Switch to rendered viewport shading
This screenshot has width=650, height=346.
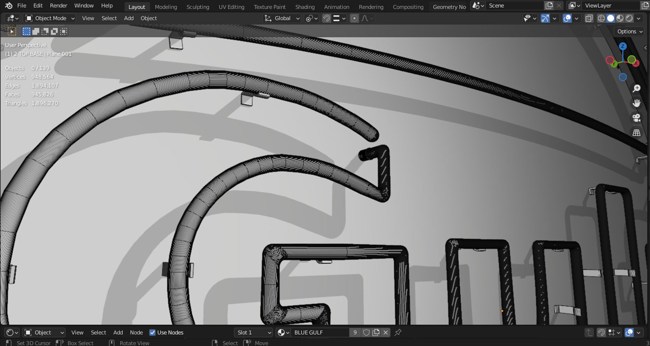click(629, 18)
